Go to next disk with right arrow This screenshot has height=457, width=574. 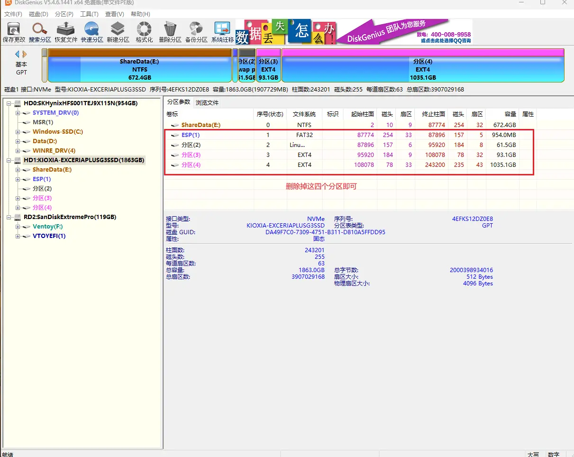coord(25,55)
